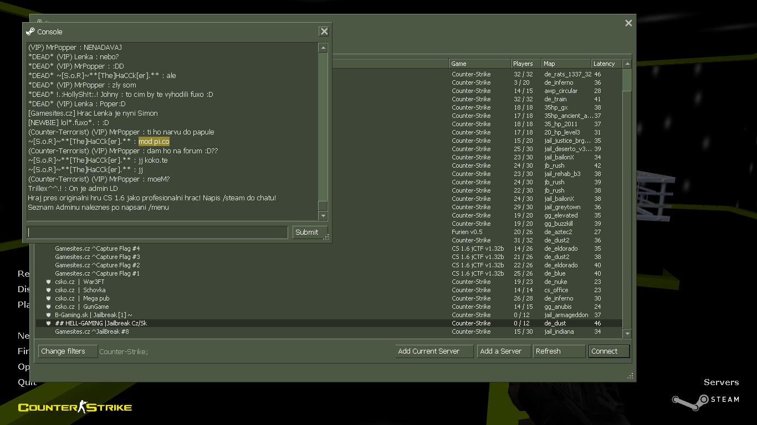757x425 pixels.
Task: Click the filter summary text Counter-Strike;
Action: pyautogui.click(x=124, y=351)
